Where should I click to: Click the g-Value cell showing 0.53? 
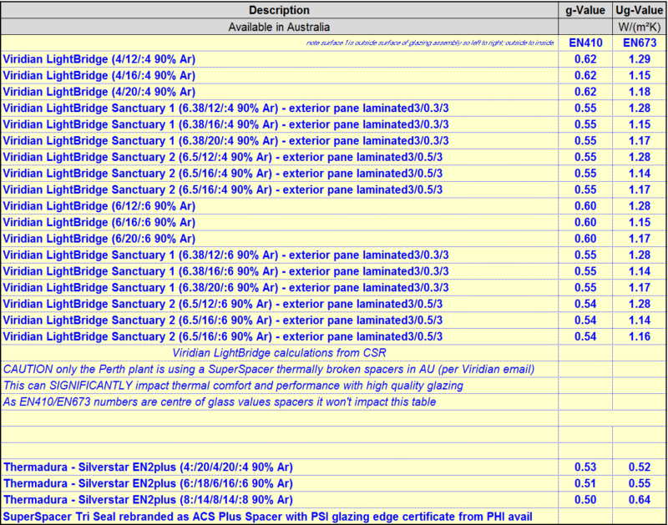click(585, 467)
